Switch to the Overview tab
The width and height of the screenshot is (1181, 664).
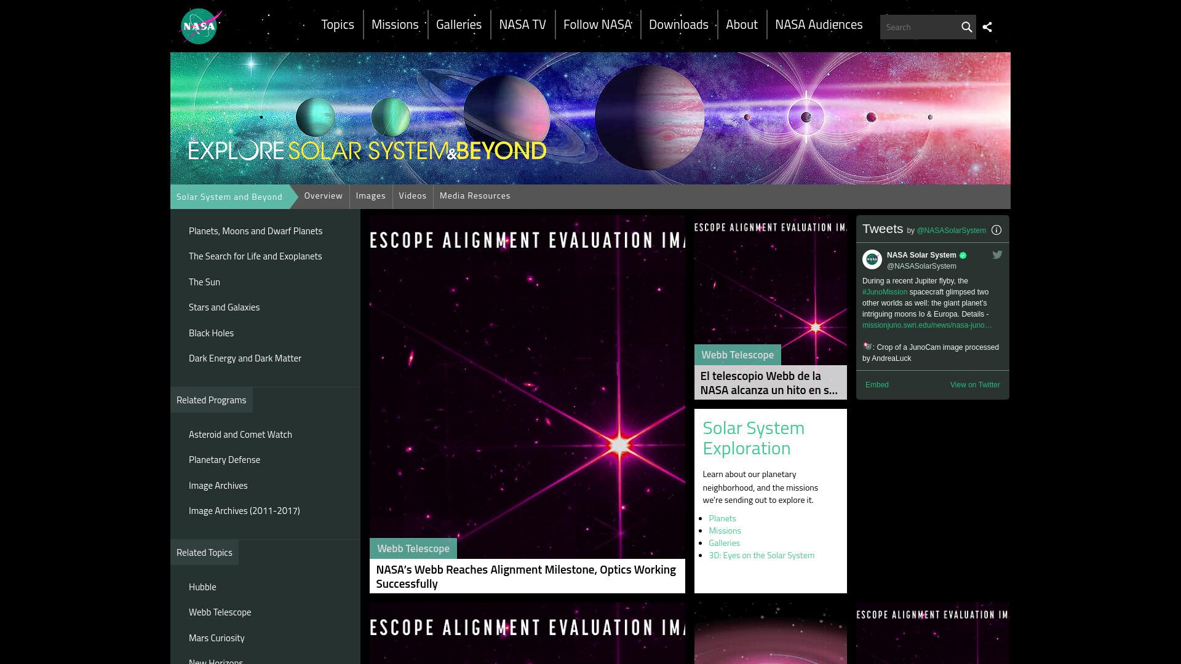(323, 196)
